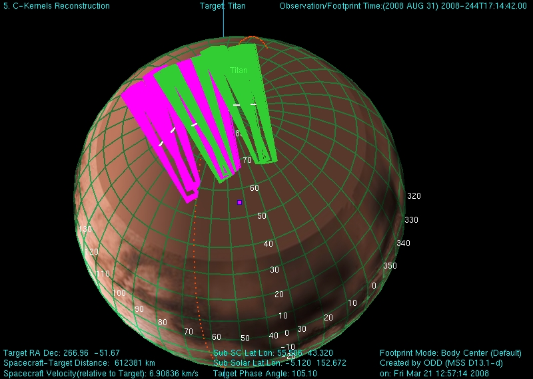533x379 pixels.
Task: Click the "Sub SC Lat Lon" readout
Action: [x=273, y=353]
